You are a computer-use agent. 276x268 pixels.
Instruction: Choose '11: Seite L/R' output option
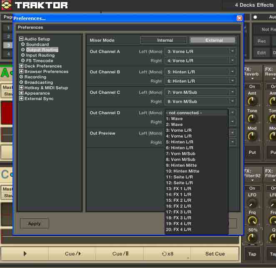click(x=196, y=177)
